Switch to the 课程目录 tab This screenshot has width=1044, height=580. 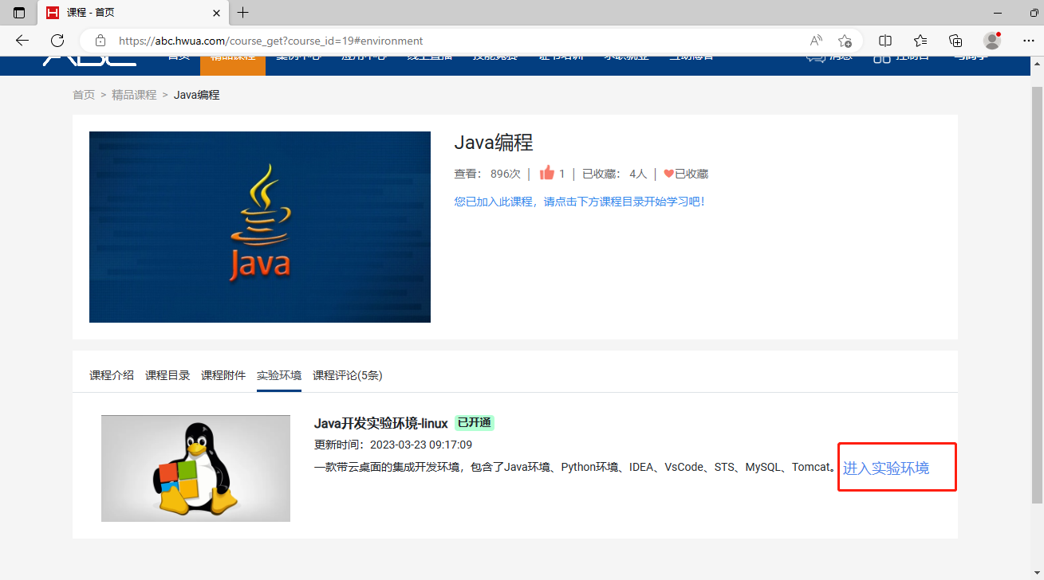[x=167, y=375]
